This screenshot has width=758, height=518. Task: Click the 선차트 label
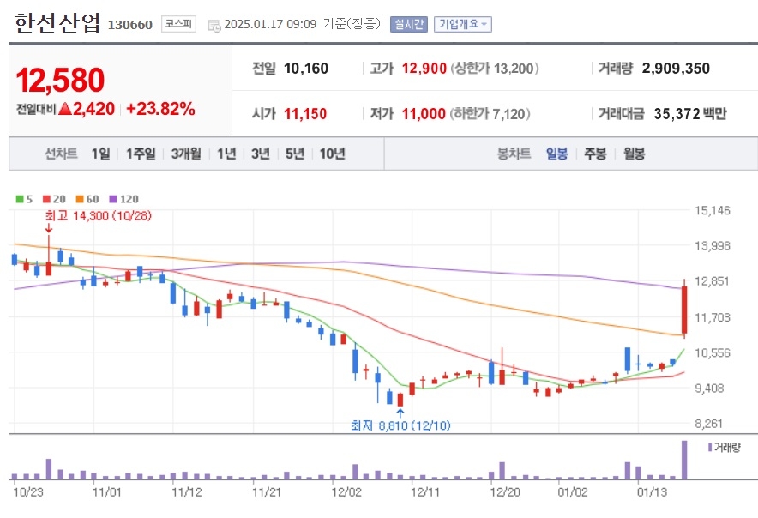click(x=61, y=154)
